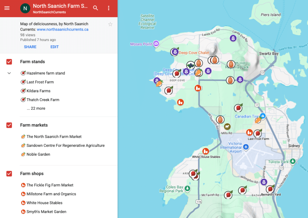
Task: Expand the '... 22 more' farm stands
Action: (x=36, y=108)
